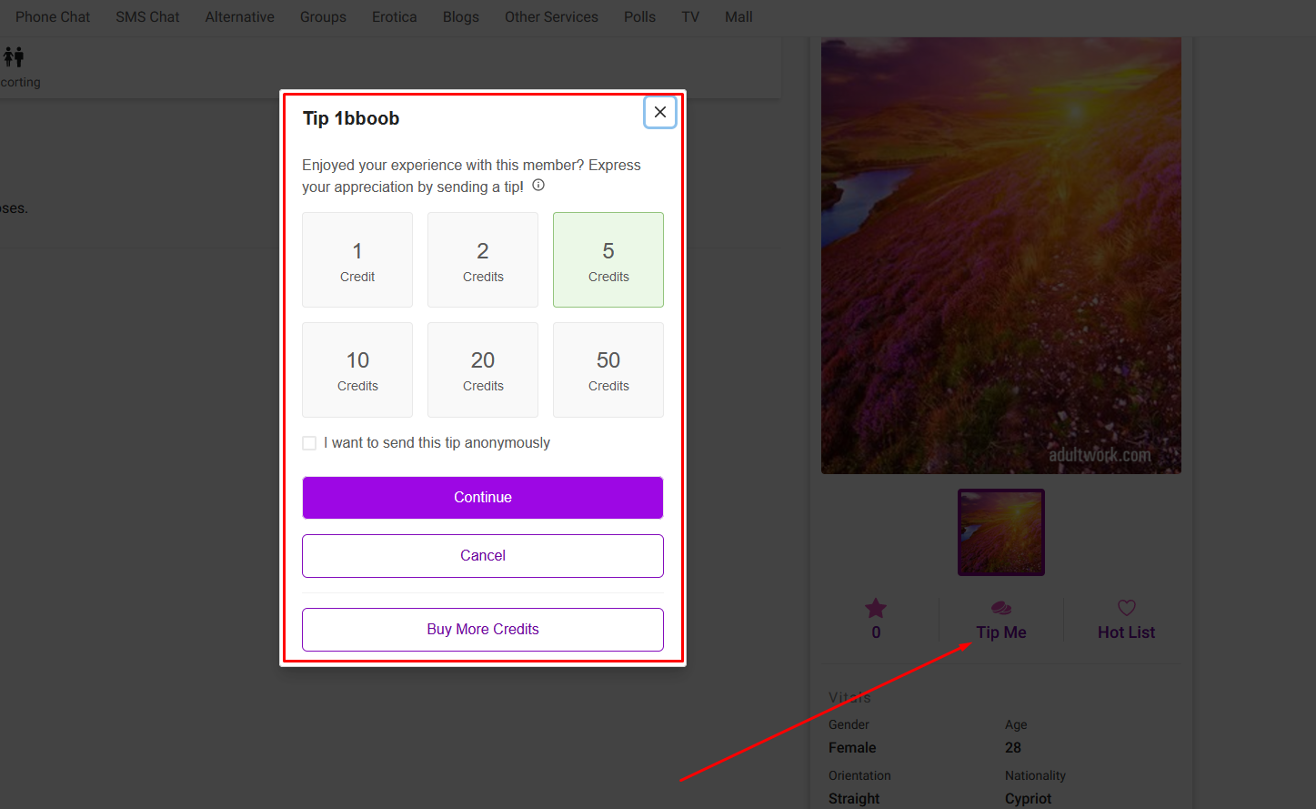Open the SMS Chat menu
Screen dimensions: 1316x809
147,17
